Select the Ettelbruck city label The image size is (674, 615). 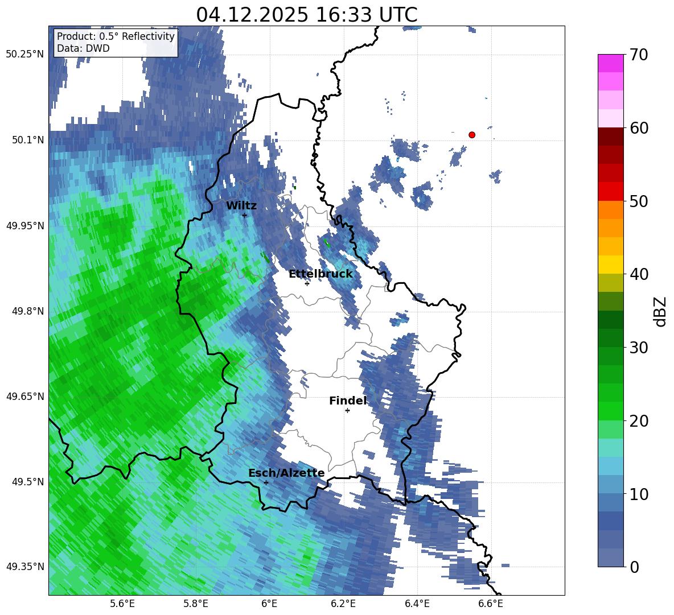coord(320,274)
